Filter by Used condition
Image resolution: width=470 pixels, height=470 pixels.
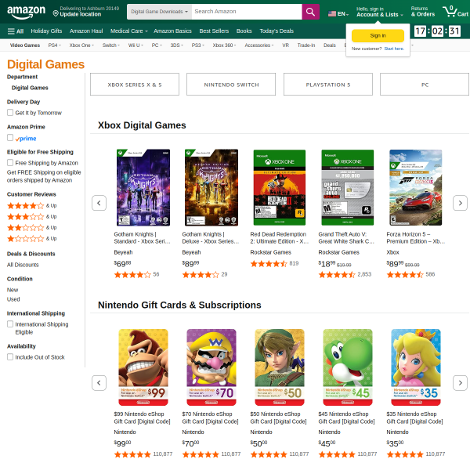[13, 299]
